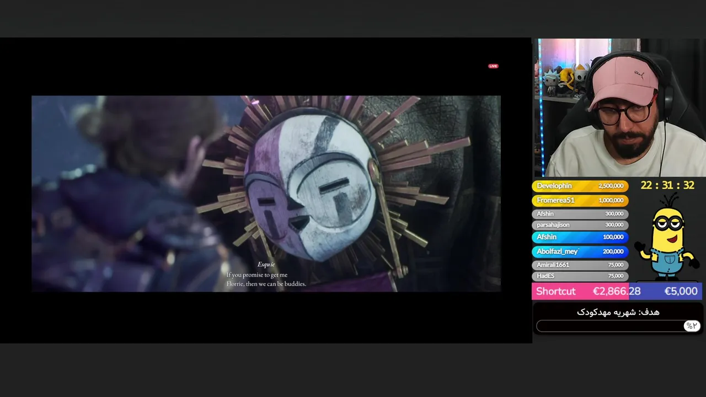Click the Shortcut goal label
This screenshot has height=397, width=706.
click(555, 291)
